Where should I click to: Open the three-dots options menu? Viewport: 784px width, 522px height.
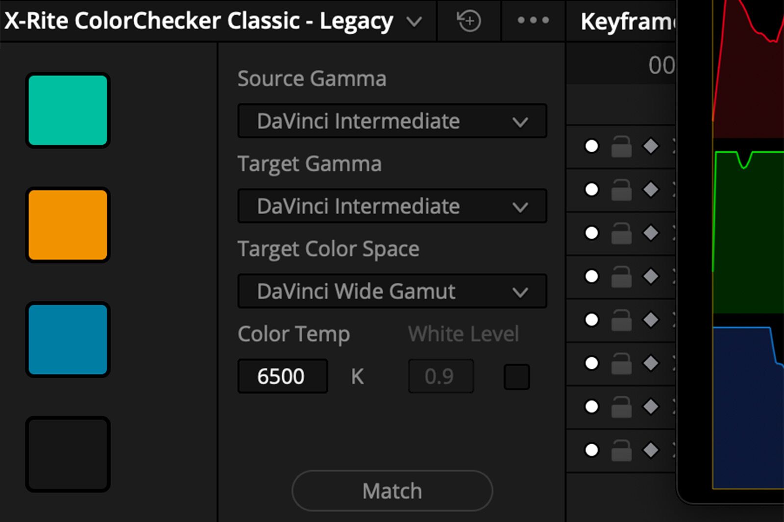click(533, 21)
